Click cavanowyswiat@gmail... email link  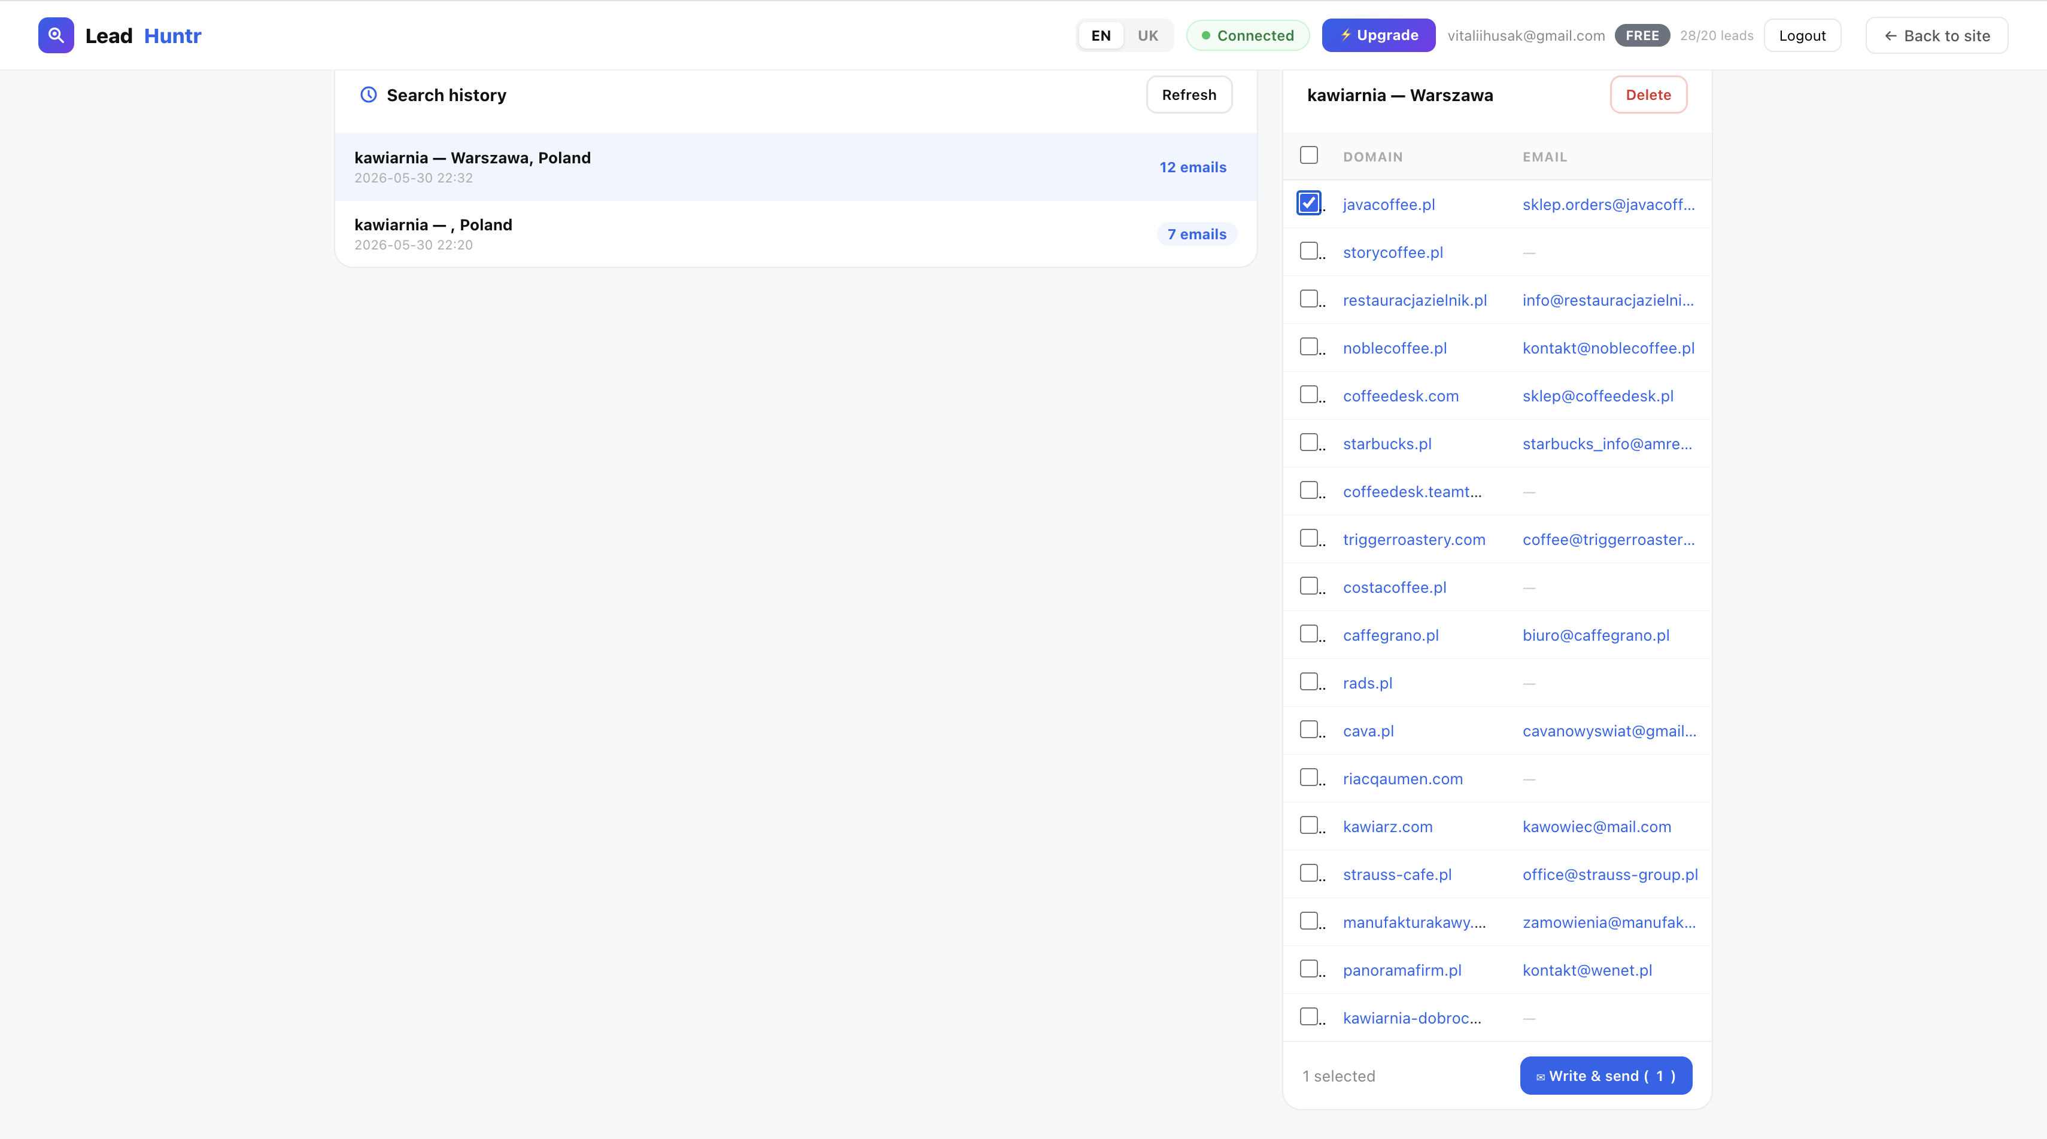pyautogui.click(x=1609, y=731)
